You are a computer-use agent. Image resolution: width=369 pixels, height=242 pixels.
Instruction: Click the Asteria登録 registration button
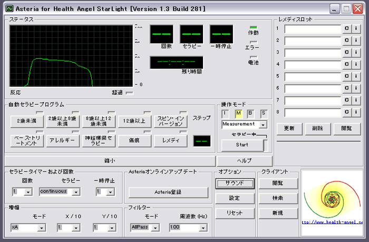(168, 193)
